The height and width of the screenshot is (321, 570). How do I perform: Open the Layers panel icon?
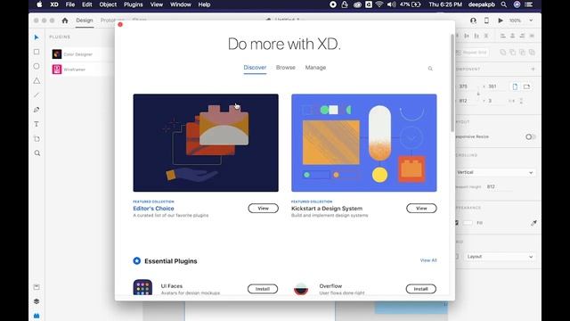(37, 301)
